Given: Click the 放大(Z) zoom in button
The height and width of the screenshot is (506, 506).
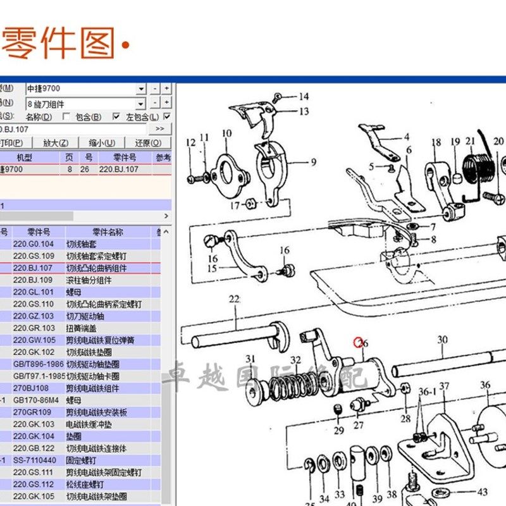Looking at the screenshot, I should click(x=56, y=142).
